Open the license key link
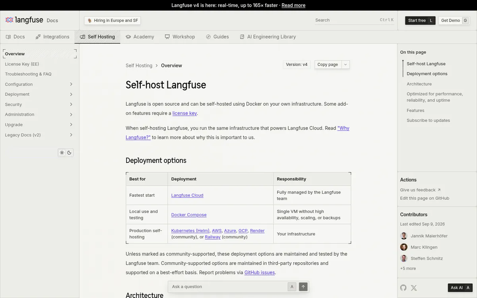 tap(184, 113)
